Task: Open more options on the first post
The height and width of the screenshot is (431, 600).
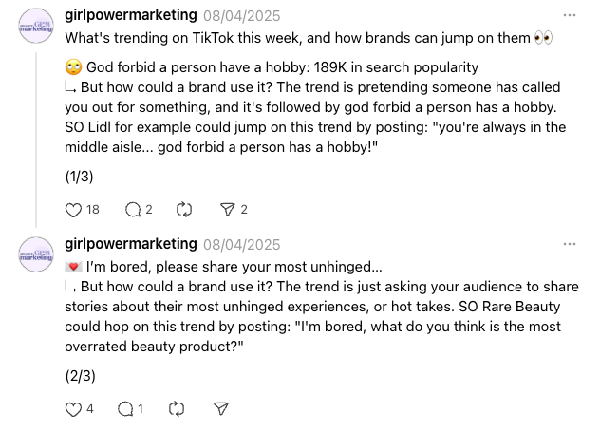Action: tap(569, 15)
